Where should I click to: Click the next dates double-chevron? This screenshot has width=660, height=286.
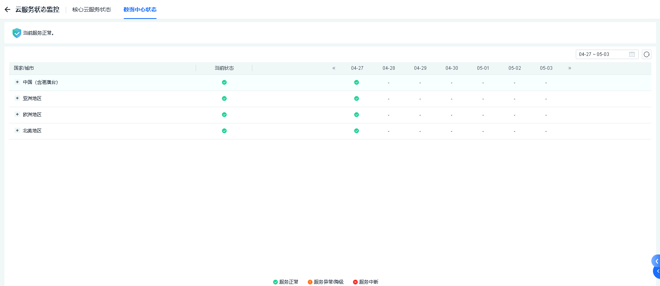[569, 68]
